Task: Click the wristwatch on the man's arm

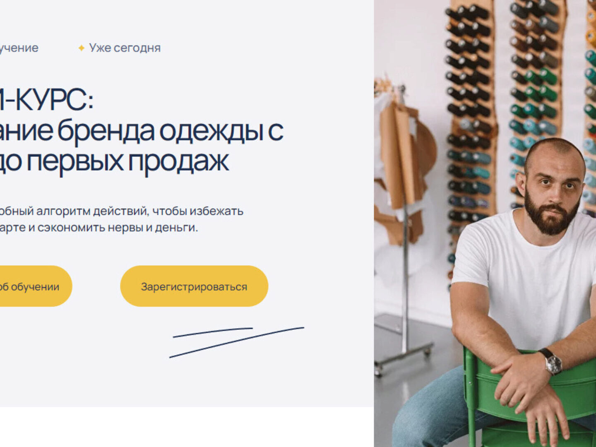Action: tap(552, 361)
